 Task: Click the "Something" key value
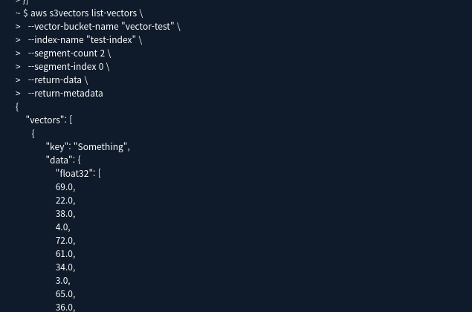pos(100,146)
